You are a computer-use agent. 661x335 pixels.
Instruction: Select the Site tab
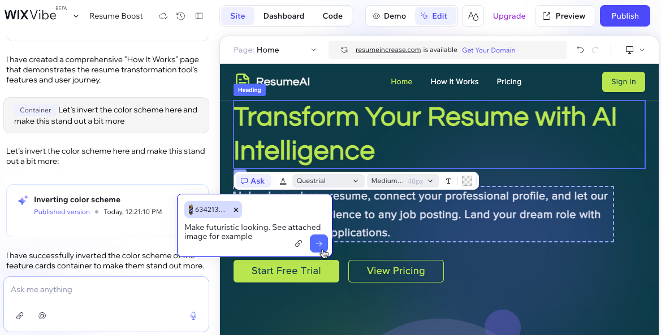pos(237,16)
